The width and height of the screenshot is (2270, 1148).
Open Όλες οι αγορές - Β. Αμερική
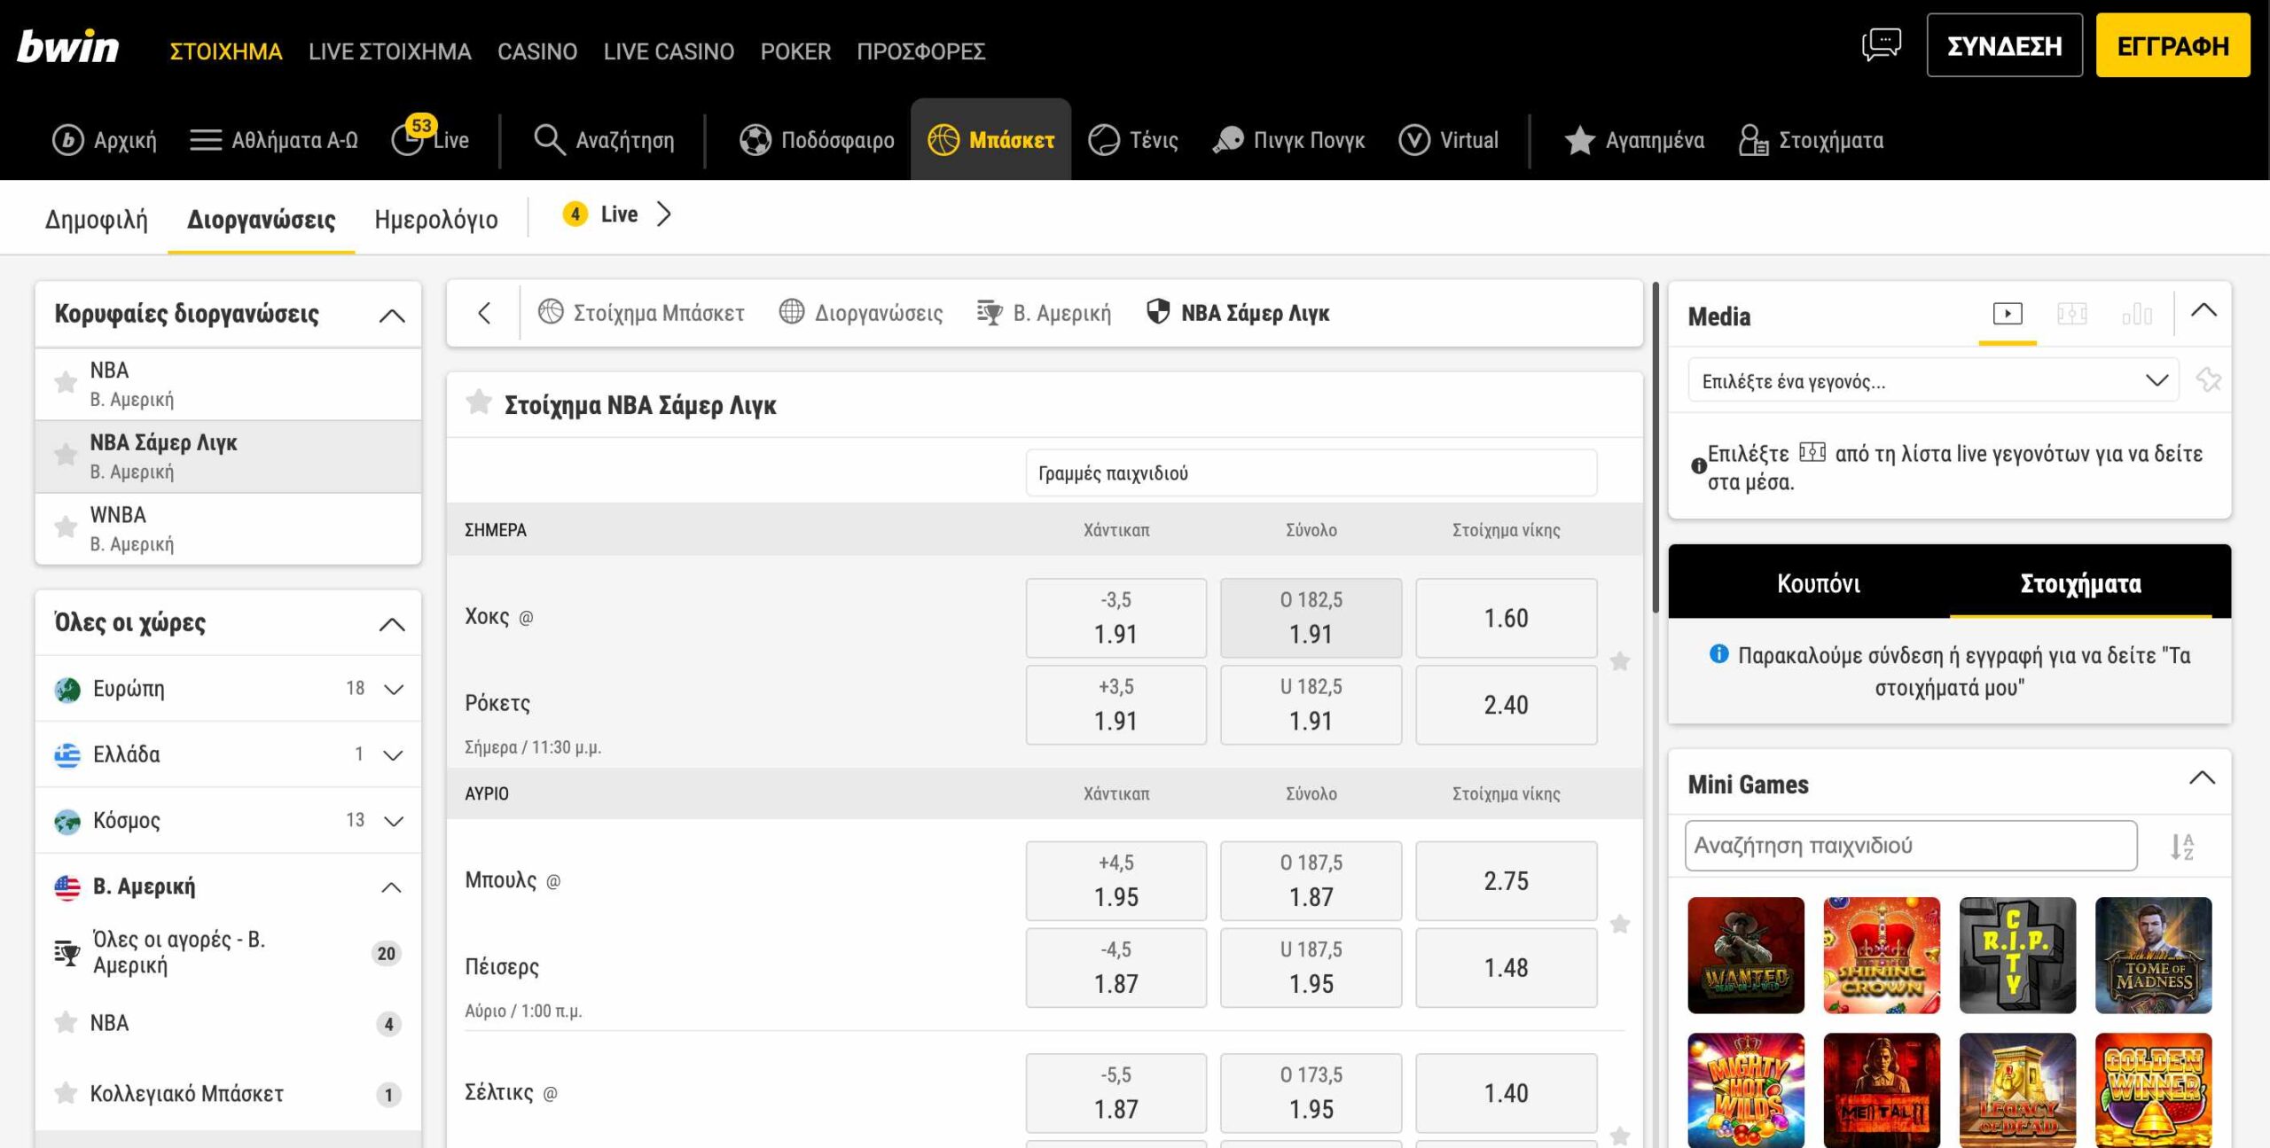(227, 953)
